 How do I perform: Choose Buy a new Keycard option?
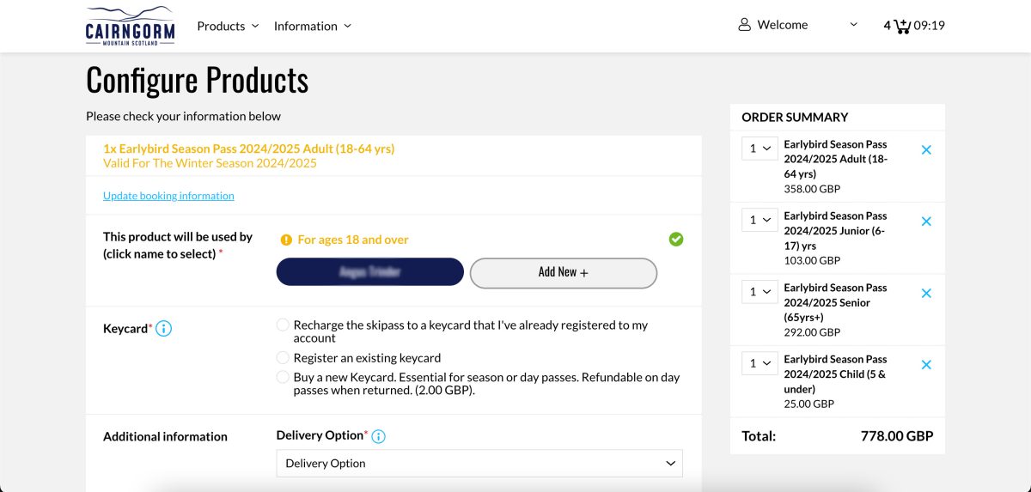[283, 377]
